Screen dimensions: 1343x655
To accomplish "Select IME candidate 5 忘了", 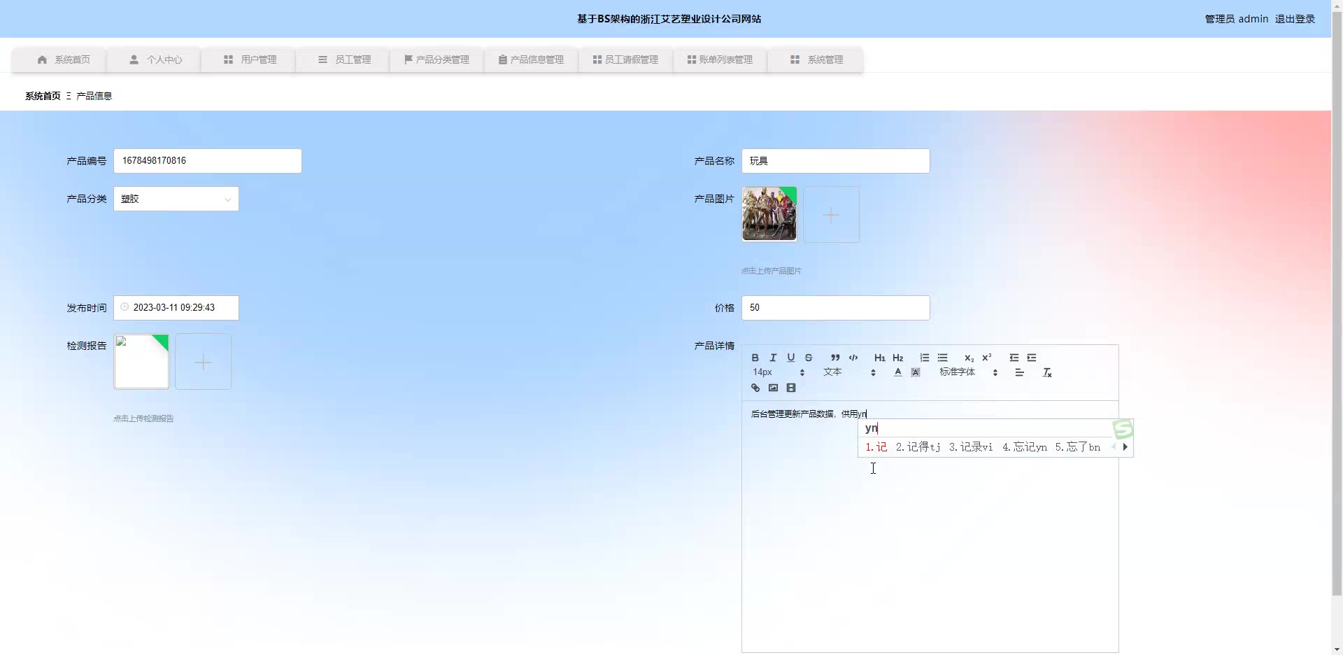I will coord(1078,447).
